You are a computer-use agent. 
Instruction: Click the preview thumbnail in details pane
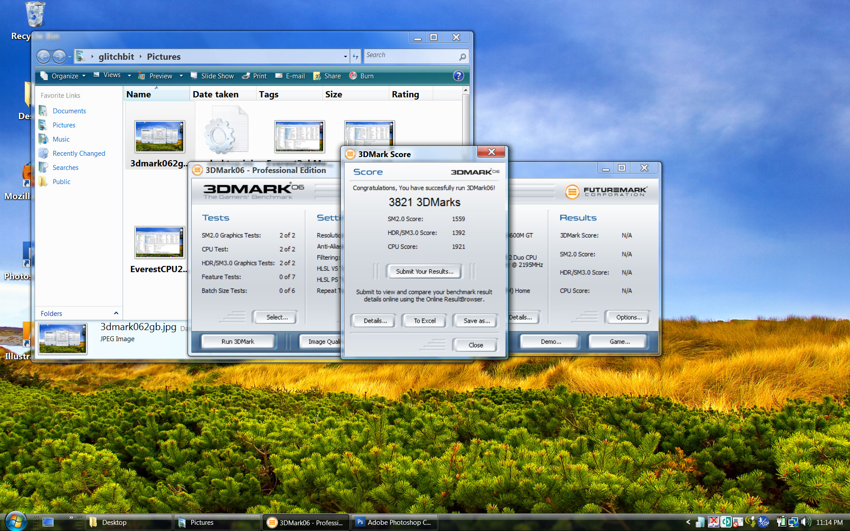(62, 339)
